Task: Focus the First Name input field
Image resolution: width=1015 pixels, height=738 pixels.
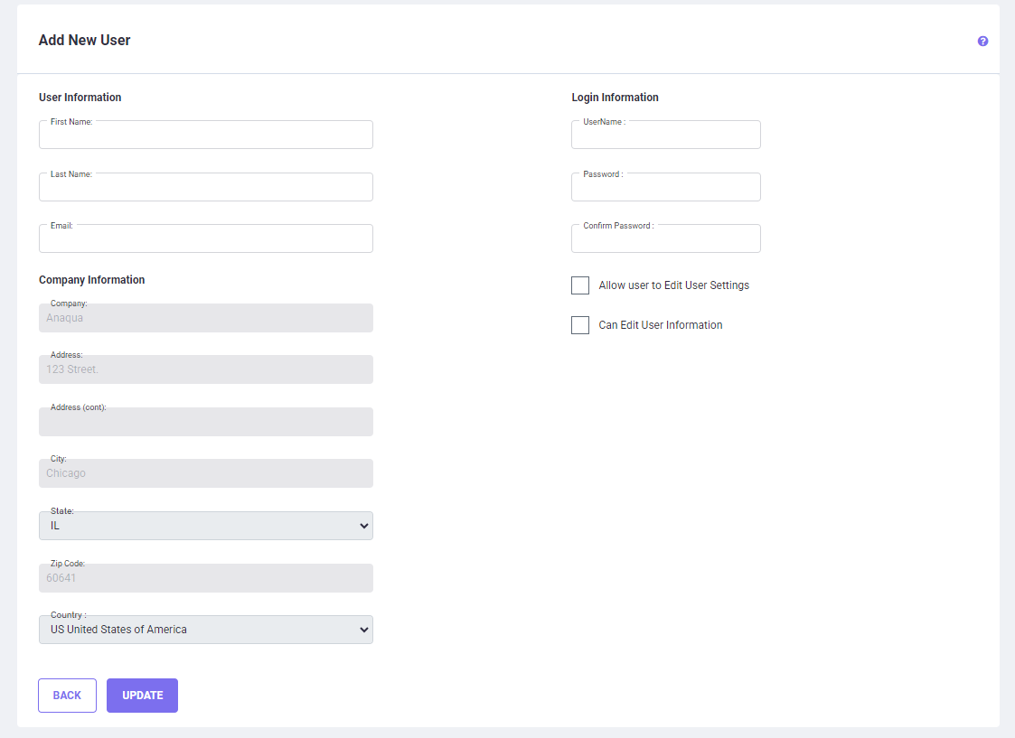Action: point(206,135)
